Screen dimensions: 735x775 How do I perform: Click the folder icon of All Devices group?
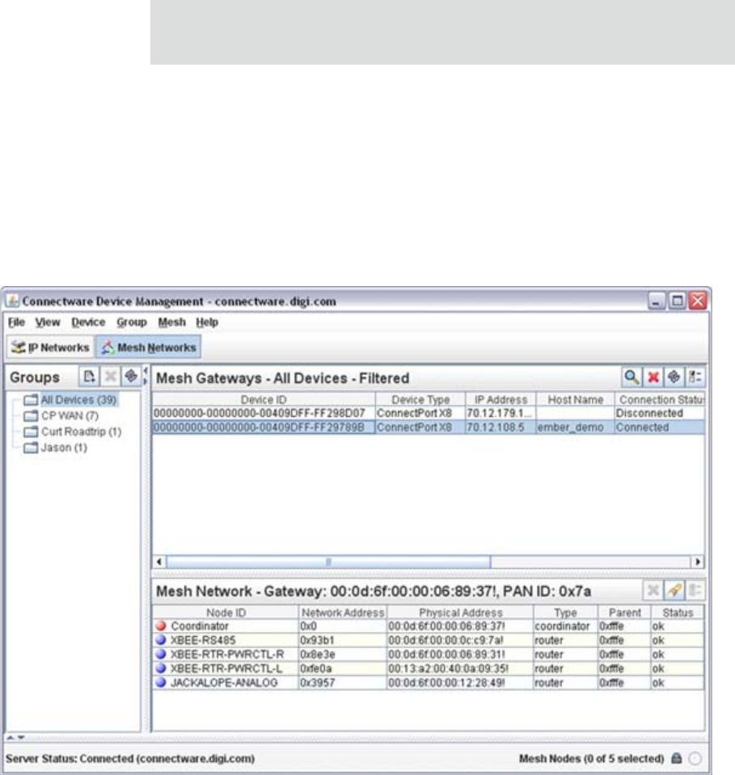[31, 399]
